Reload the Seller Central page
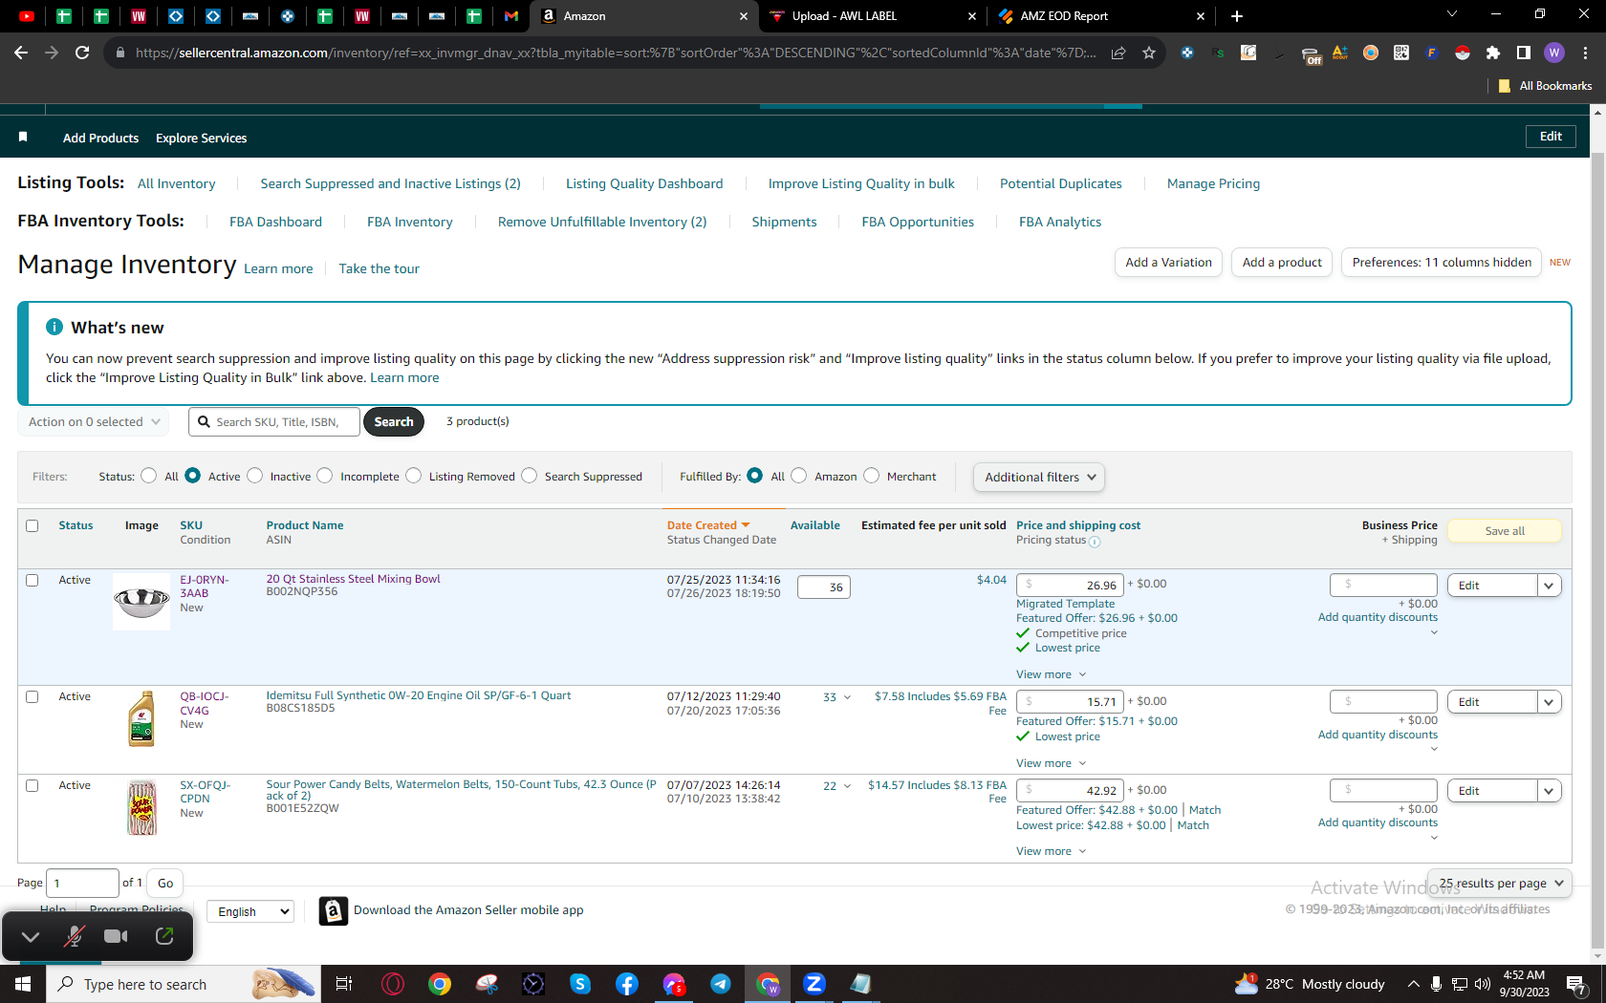 (82, 53)
